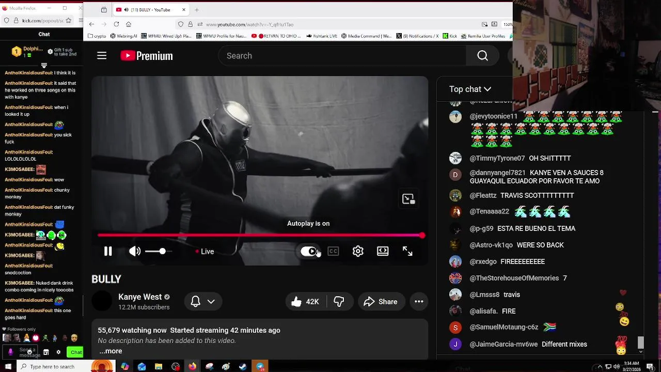Open the Fishtank LIVE bookmark
The width and height of the screenshot is (661, 372).
(x=321, y=36)
